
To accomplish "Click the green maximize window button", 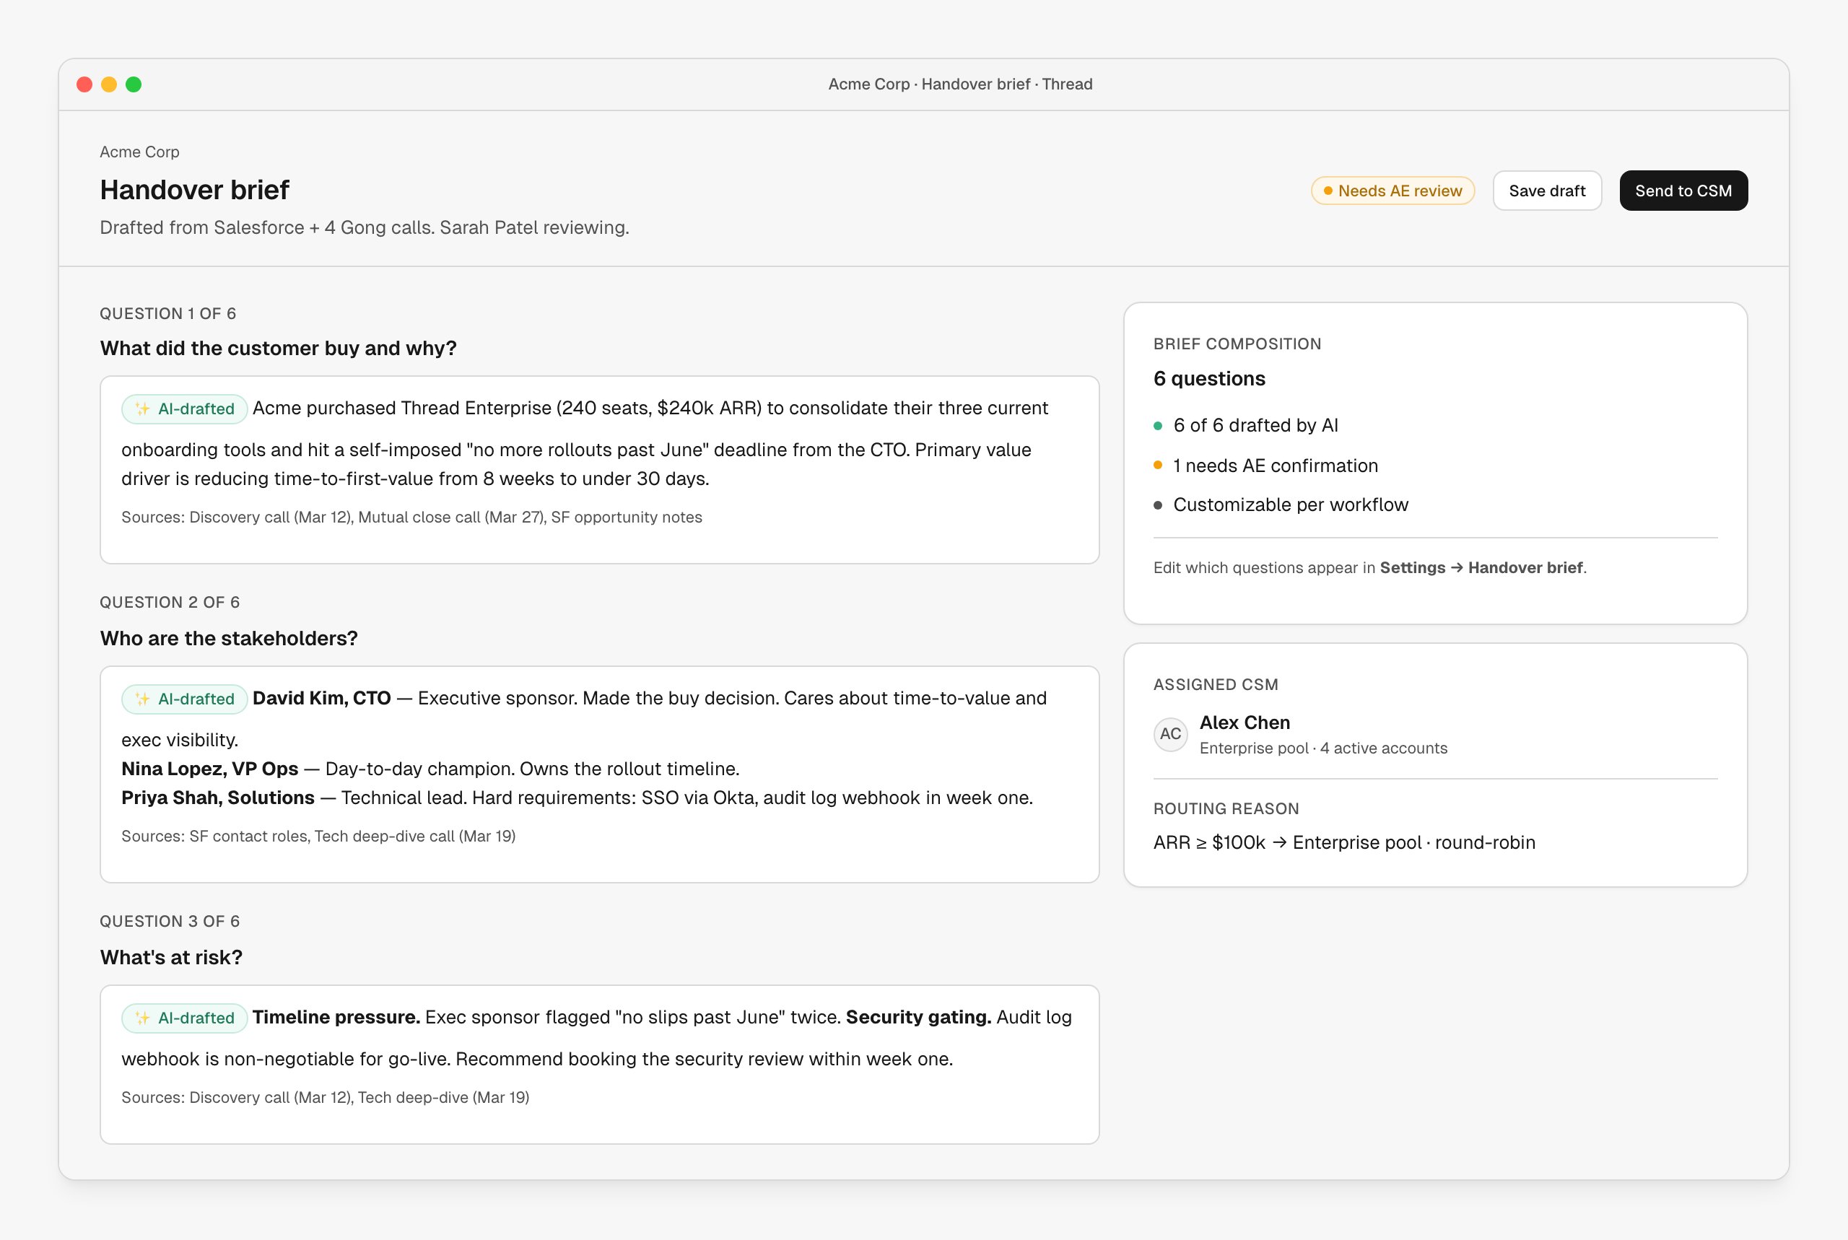I will 134,84.
